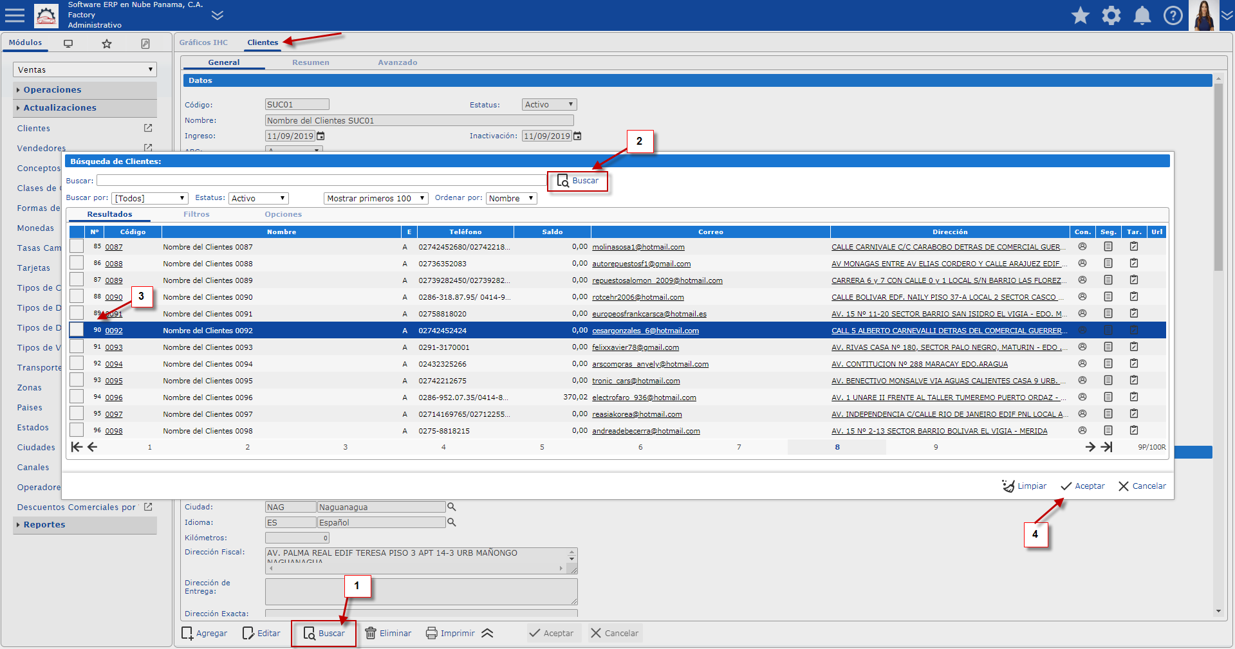
Task: Check the box for client 0087 row
Action: click(77, 246)
